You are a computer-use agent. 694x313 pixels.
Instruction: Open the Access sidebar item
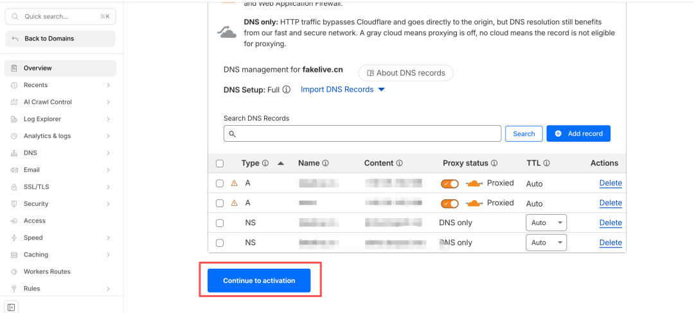tap(60, 221)
